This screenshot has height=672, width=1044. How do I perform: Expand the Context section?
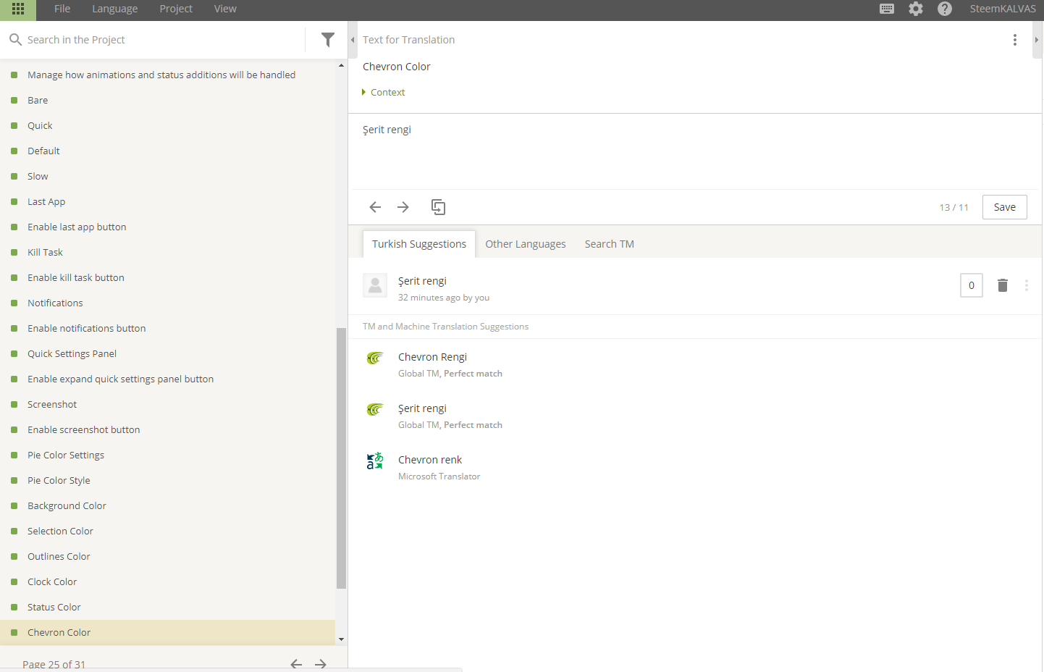384,92
